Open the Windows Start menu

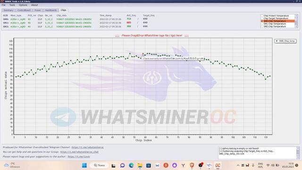84,165
